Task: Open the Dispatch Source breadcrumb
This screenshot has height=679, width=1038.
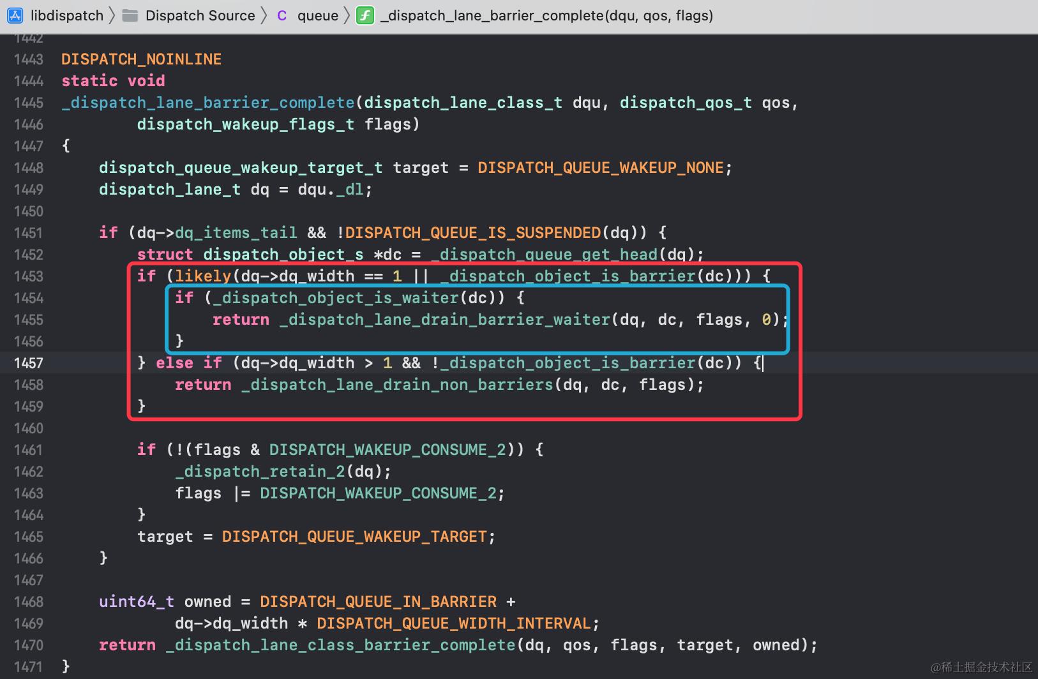Action: (200, 15)
